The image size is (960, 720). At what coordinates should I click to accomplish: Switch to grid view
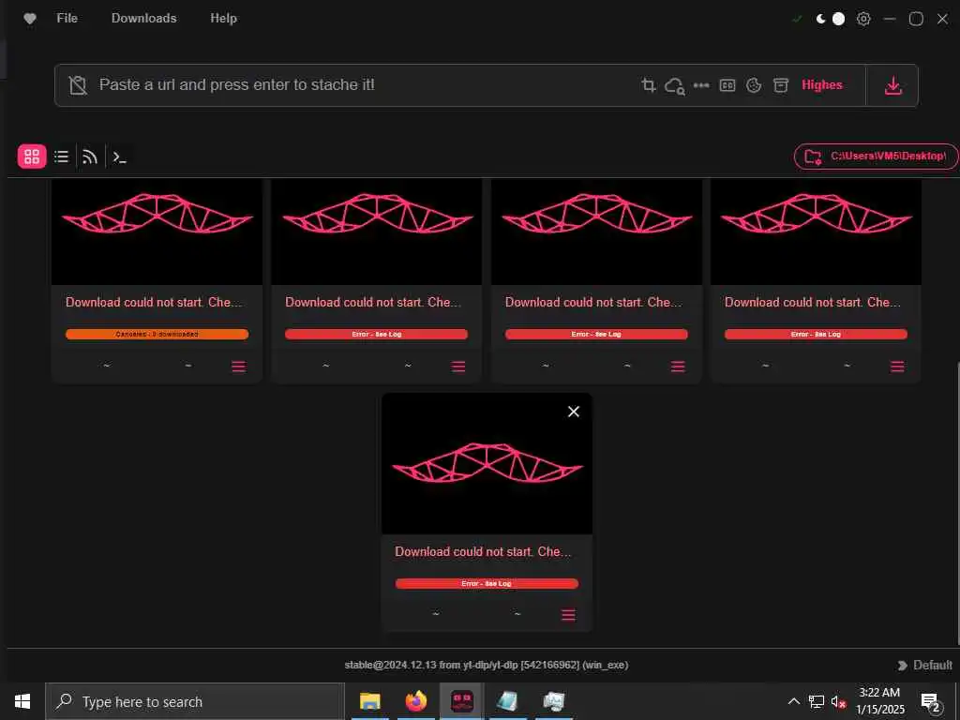pyautogui.click(x=32, y=157)
